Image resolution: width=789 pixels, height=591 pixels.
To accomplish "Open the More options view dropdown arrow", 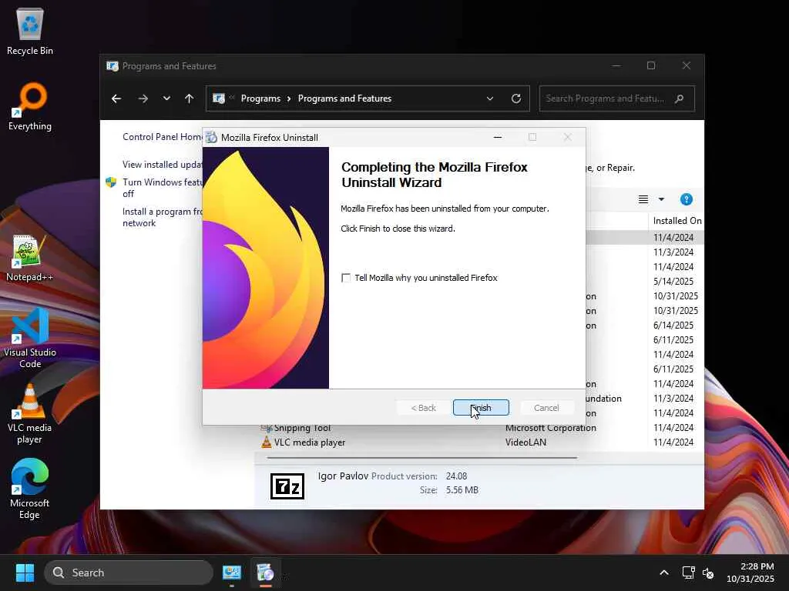I will (661, 199).
